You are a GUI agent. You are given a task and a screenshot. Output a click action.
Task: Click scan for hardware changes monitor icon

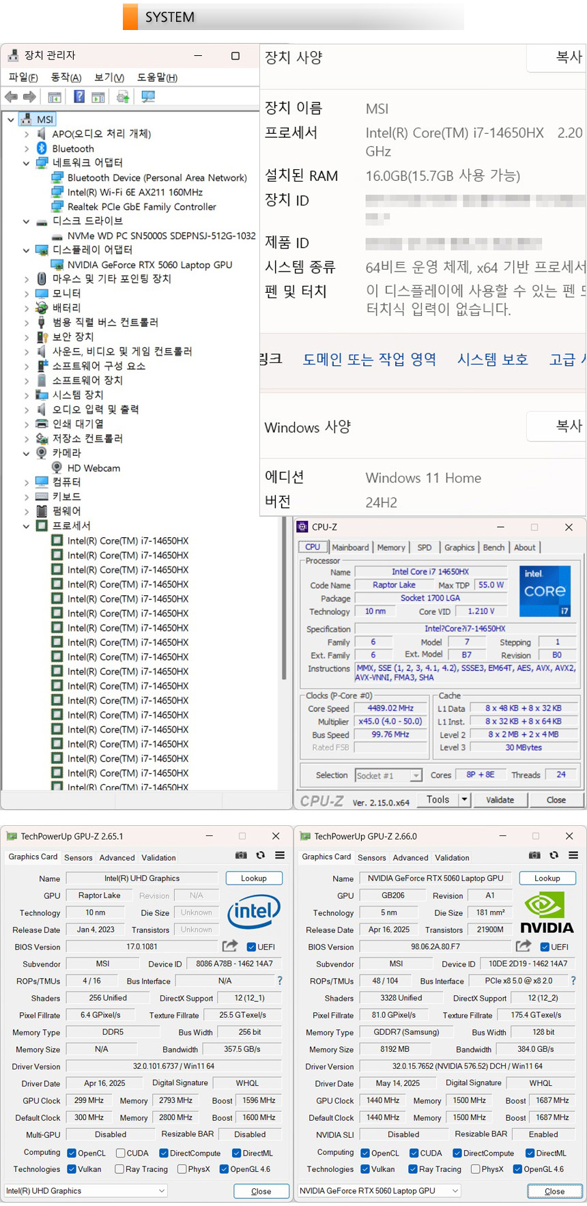148,97
